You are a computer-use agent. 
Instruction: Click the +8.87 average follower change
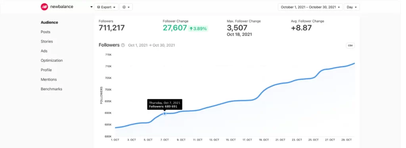pyautogui.click(x=301, y=28)
